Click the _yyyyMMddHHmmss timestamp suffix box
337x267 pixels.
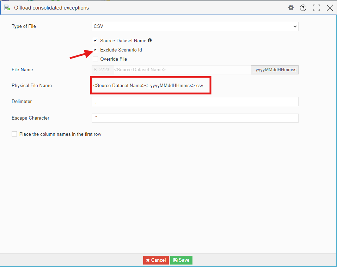[x=275, y=70]
